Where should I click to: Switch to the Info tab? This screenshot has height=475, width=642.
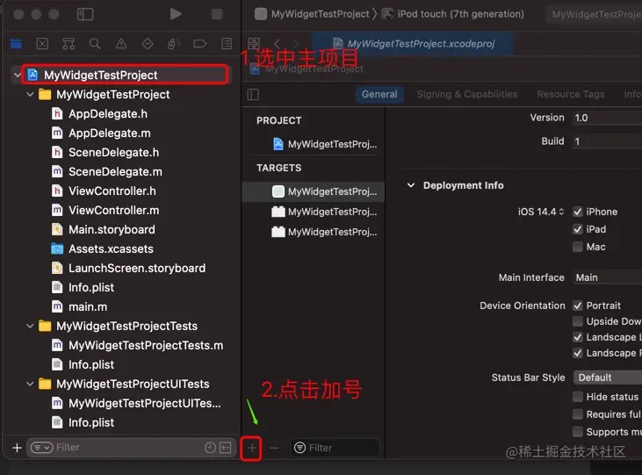632,94
